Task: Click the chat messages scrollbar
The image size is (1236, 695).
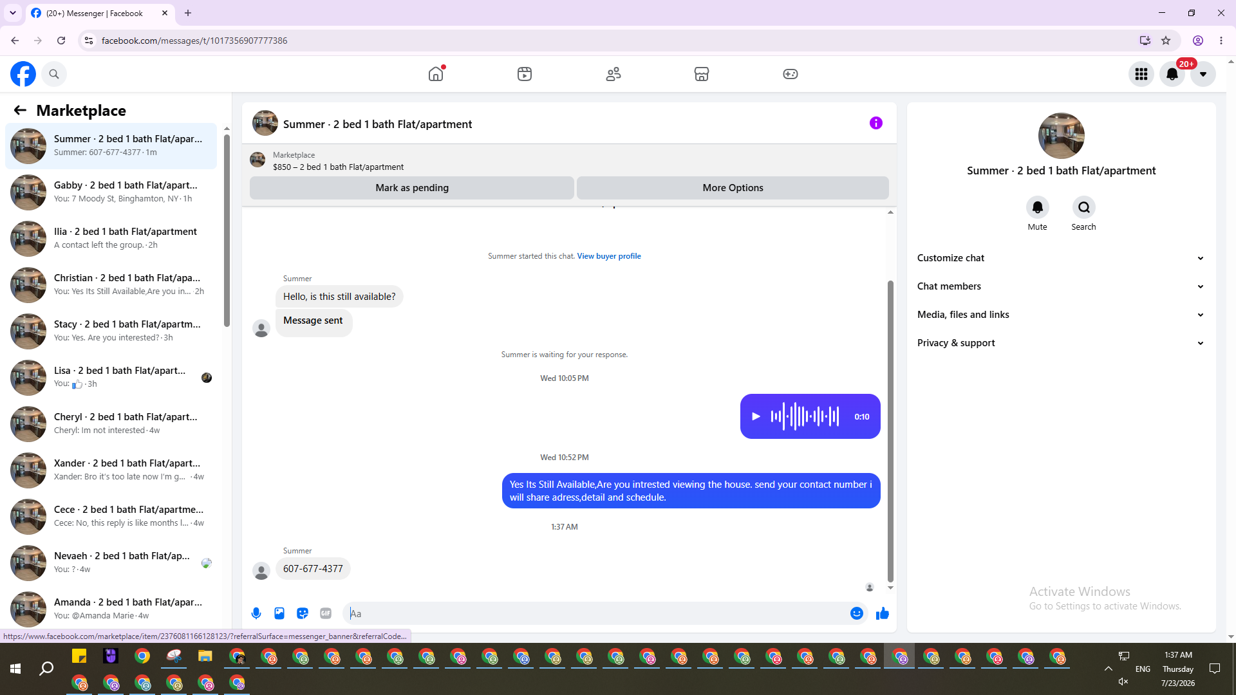Action: pos(890,431)
